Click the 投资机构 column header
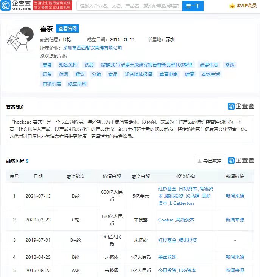 tap(185, 176)
